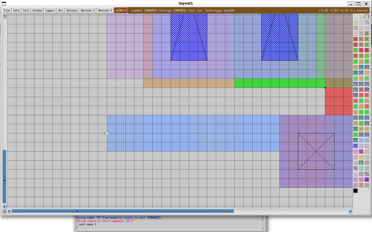Click the console scrollbar down button
This screenshot has height=232, width=372.
263,228
